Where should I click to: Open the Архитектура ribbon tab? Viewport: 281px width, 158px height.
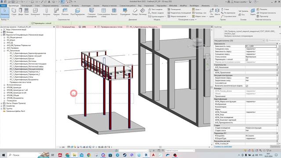click(x=14, y=6)
